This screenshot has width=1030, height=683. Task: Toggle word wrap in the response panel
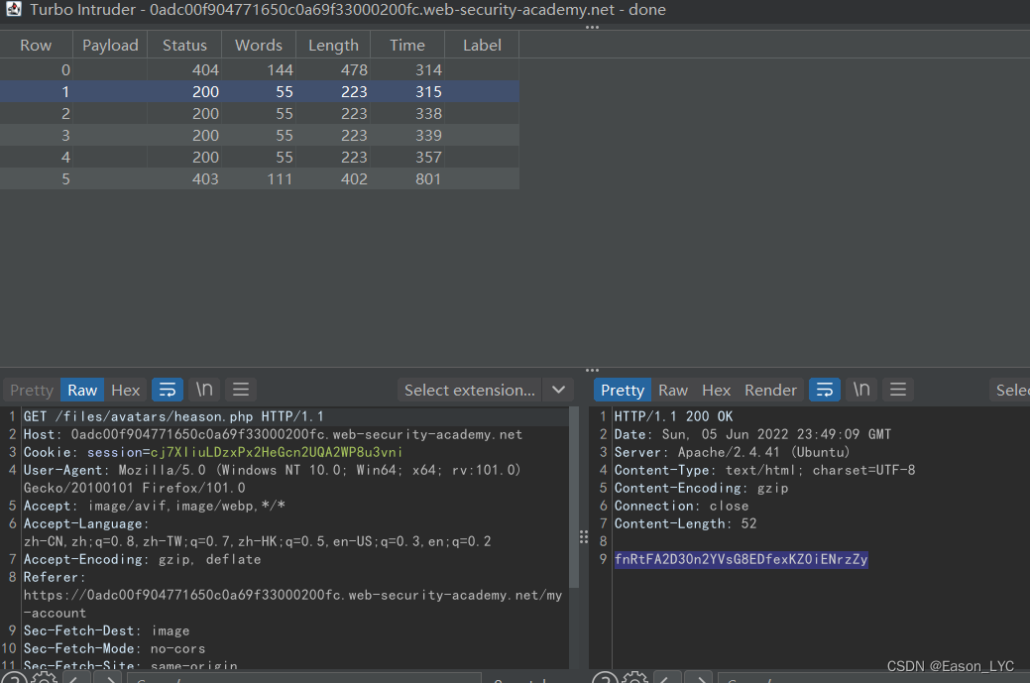[x=824, y=390]
